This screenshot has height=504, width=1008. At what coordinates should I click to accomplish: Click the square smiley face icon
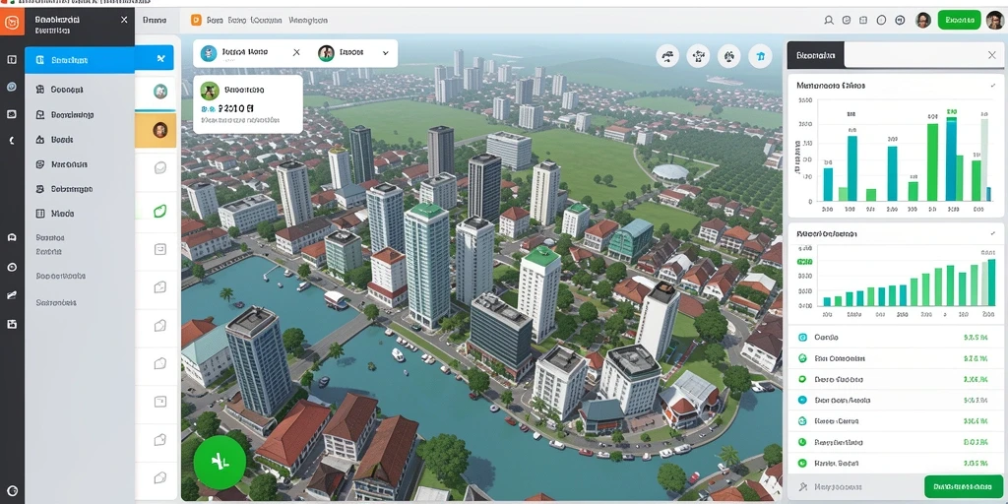[160, 249]
